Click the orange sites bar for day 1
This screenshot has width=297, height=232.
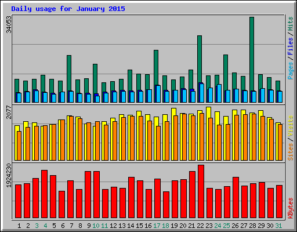19,146
